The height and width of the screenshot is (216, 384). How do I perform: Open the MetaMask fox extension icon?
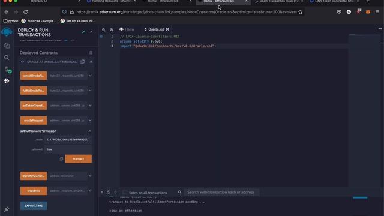coord(368,12)
